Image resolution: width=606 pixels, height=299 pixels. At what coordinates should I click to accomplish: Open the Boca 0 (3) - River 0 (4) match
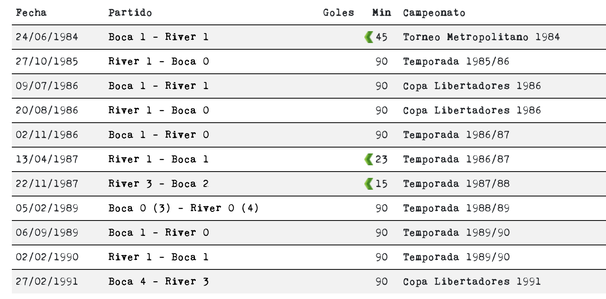click(x=184, y=208)
